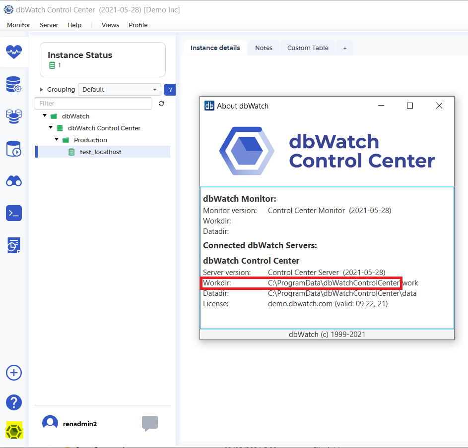Open the database play/jobs icon
The width and height of the screenshot is (468, 448).
[14, 149]
